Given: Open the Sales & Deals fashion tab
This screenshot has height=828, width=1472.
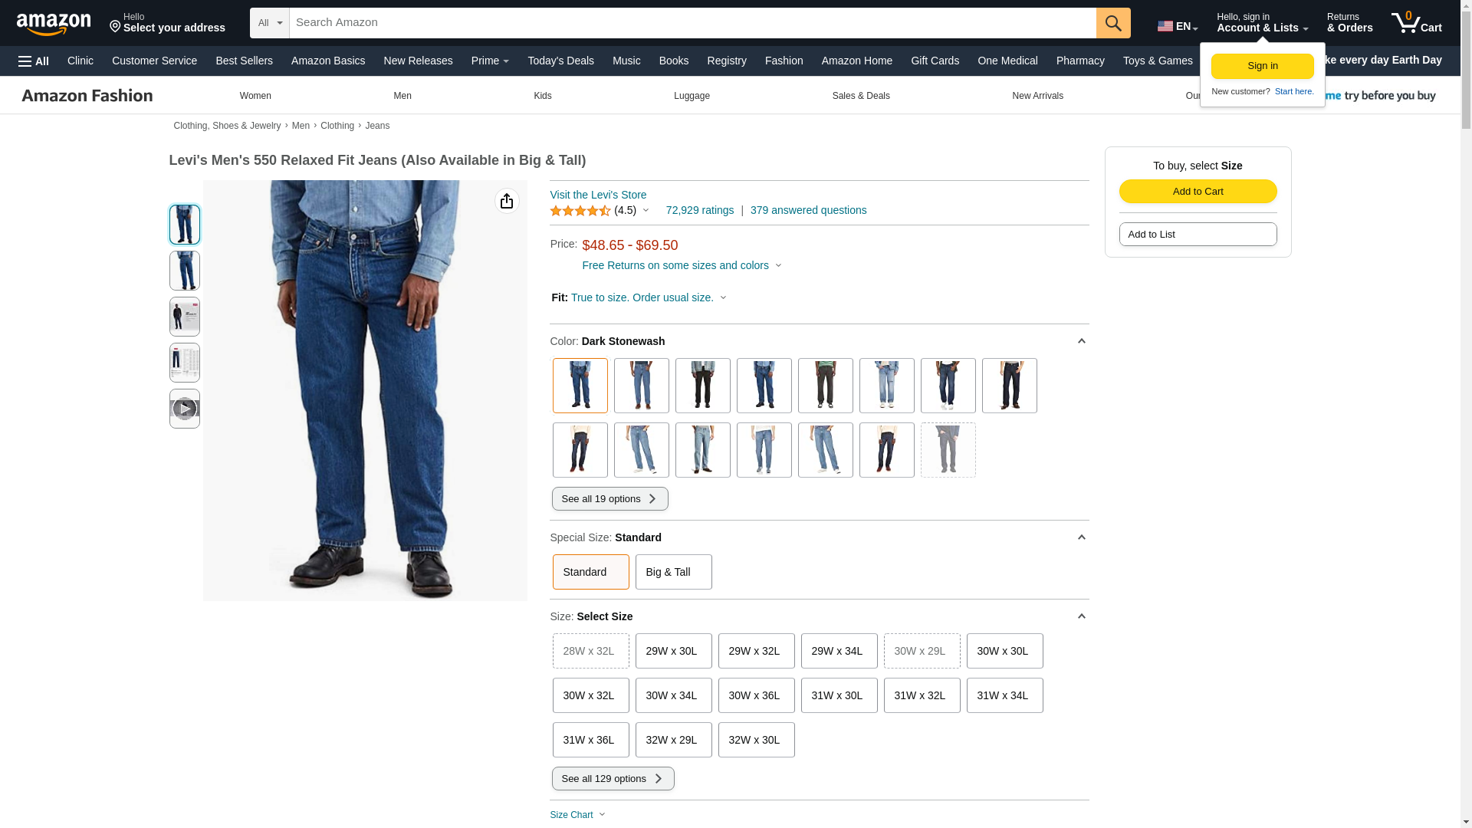Looking at the screenshot, I should pyautogui.click(x=860, y=96).
